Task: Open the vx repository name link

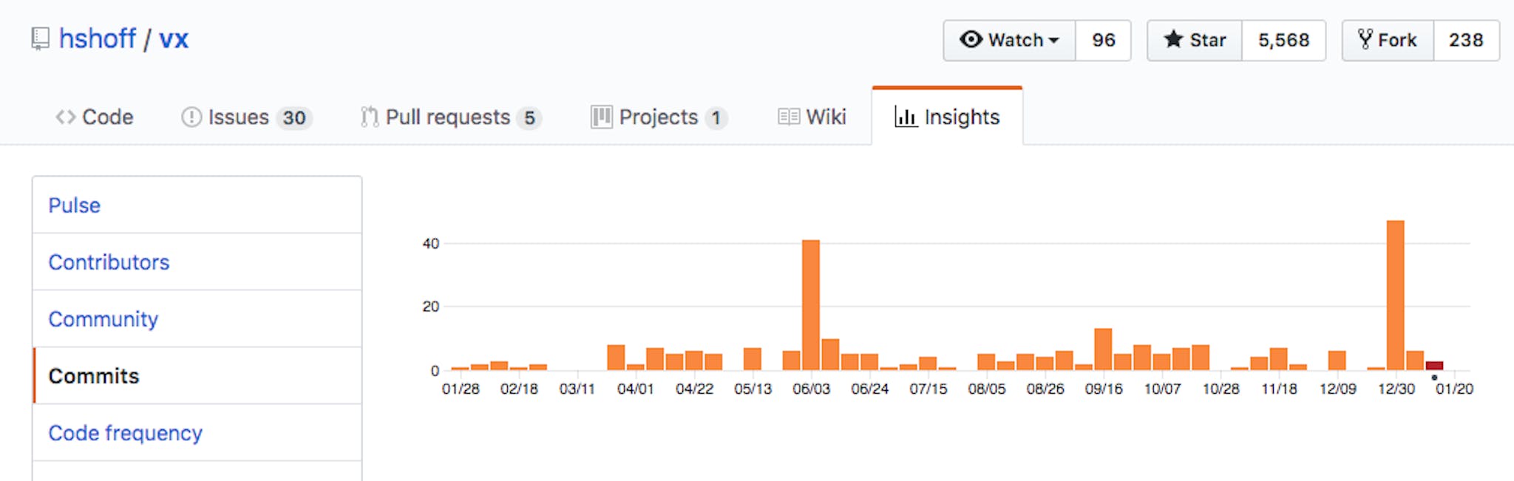Action: (174, 38)
